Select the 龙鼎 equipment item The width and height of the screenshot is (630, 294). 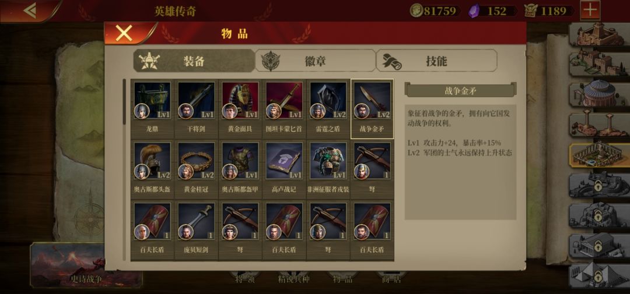pyautogui.click(x=152, y=109)
